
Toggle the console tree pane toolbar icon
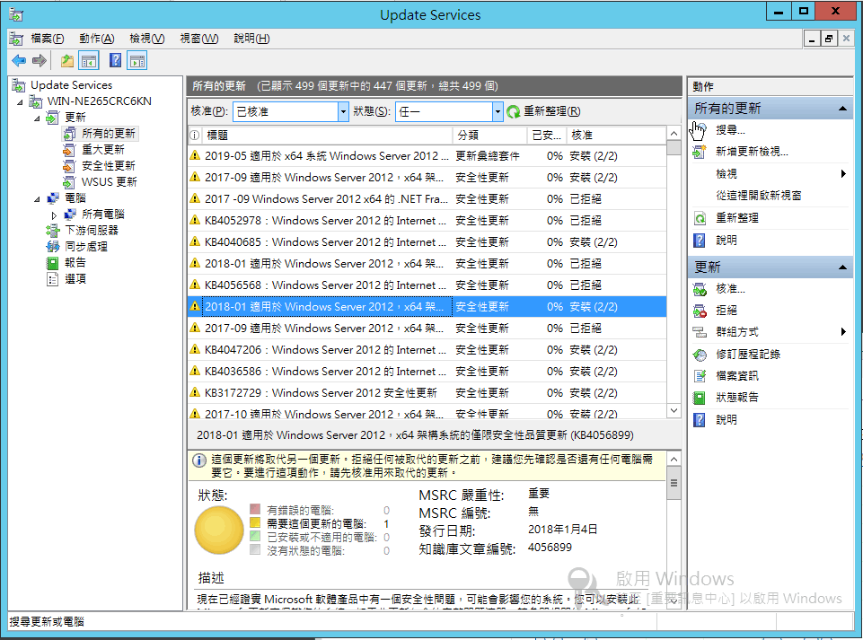coord(89,60)
